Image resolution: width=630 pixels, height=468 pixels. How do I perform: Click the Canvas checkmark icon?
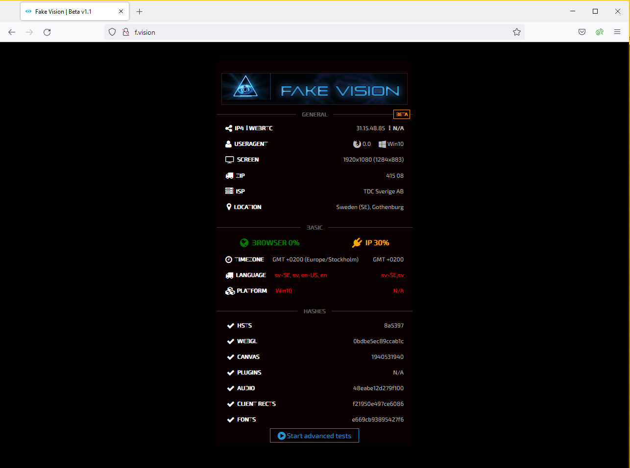click(230, 357)
